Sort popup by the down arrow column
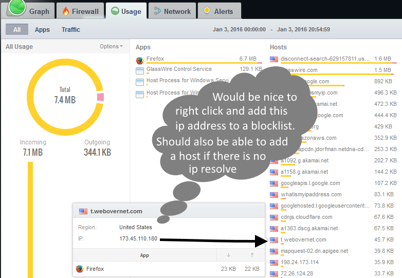This screenshot has height=278, width=402. click(228, 255)
